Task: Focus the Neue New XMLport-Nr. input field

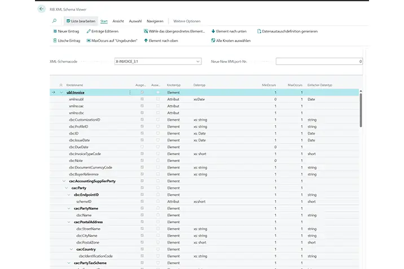Action: [319, 61]
